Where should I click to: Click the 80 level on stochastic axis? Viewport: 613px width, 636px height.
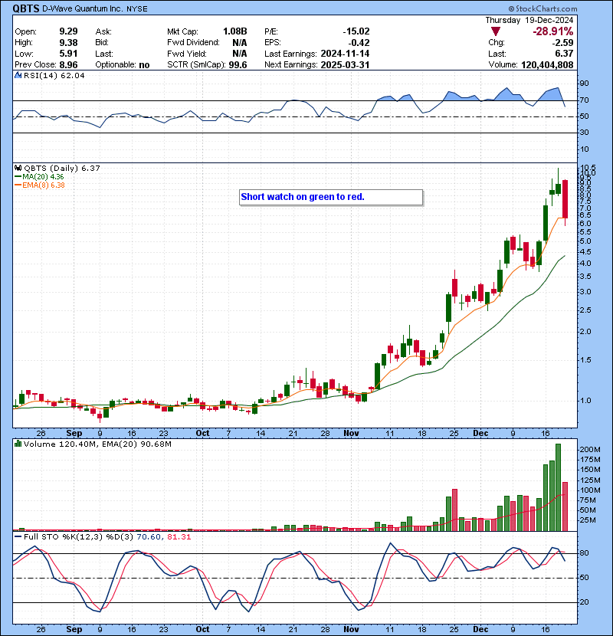tap(584, 552)
